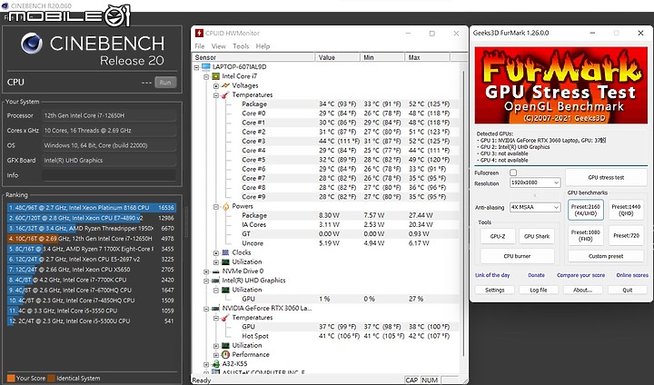Open the Help menu in HWMonitor
This screenshot has width=654, height=385.
click(263, 46)
